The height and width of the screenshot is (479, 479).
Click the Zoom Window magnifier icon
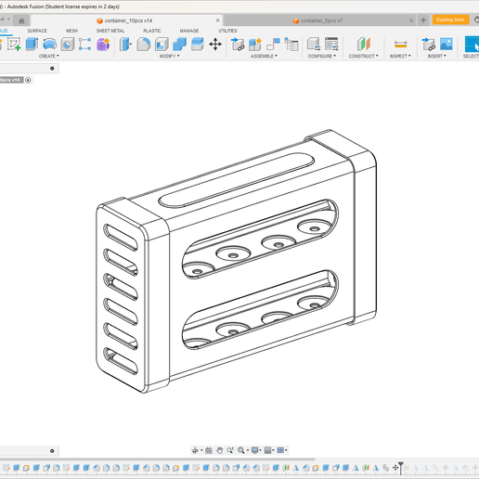(240, 450)
